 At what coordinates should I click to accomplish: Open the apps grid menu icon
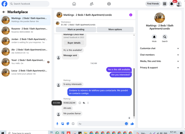point(165,4)
